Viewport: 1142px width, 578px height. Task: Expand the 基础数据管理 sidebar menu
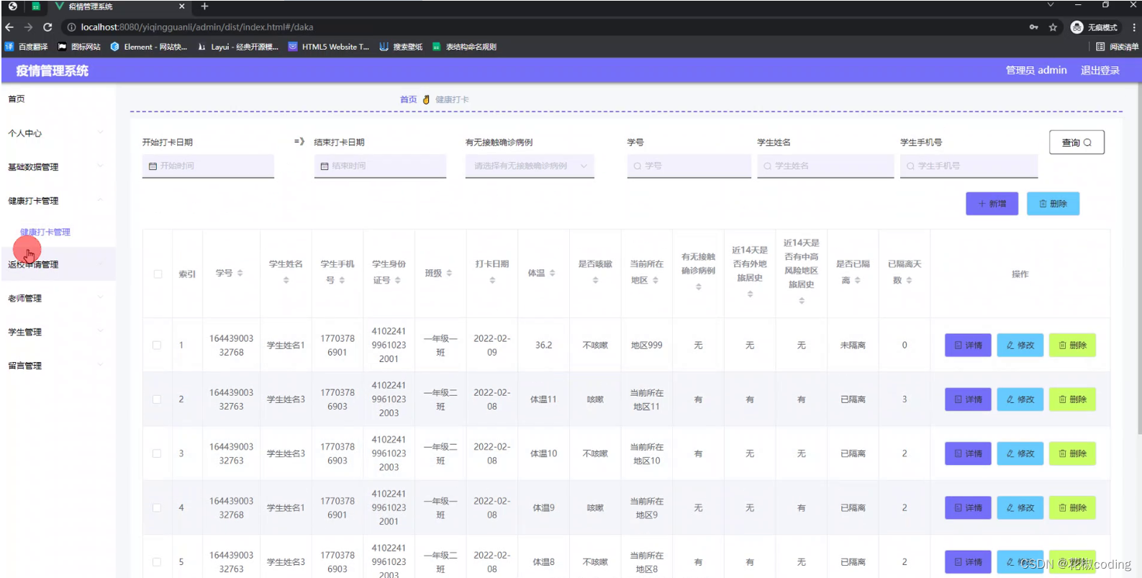[x=58, y=167]
